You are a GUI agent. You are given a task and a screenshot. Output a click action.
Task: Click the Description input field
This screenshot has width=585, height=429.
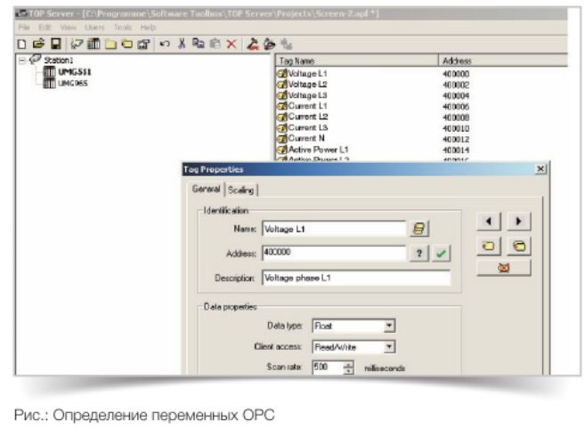click(355, 277)
